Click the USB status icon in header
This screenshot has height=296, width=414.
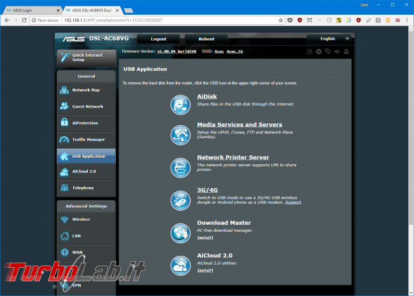click(x=337, y=52)
